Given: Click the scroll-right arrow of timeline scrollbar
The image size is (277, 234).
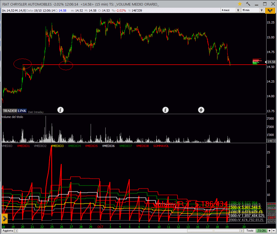Looking at the screenshot, I should 242,231.
